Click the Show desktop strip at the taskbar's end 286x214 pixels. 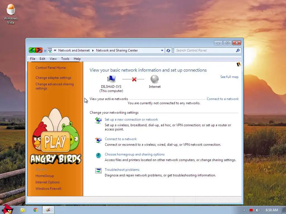point(284,210)
